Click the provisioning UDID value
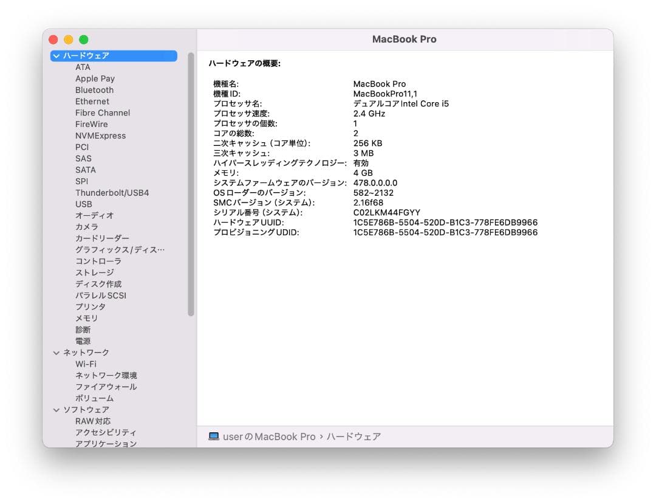Image resolution: width=656 pixels, height=504 pixels. point(445,232)
